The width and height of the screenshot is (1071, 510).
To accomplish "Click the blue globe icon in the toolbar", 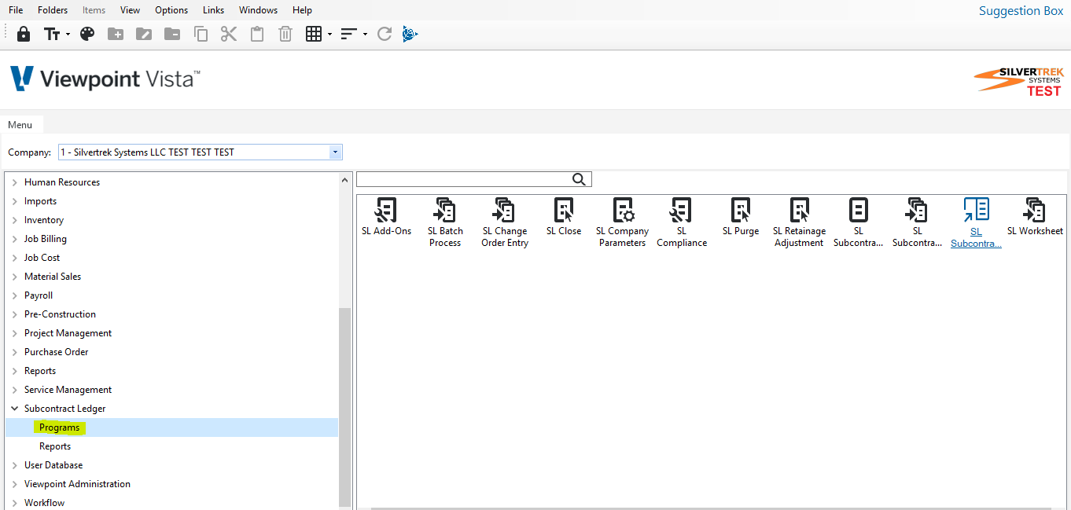I will click(410, 34).
